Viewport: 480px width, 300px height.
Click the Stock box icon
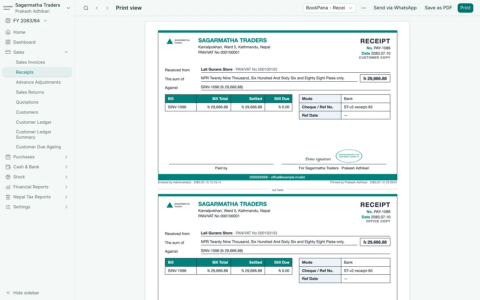tap(8, 177)
